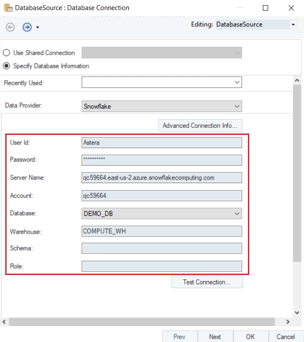Image resolution: width=304 pixels, height=342 pixels.
Task: Maximize the Database Connection window
Action: [265, 8]
